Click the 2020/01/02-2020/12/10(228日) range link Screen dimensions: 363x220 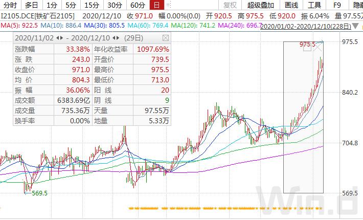click(x=306, y=27)
